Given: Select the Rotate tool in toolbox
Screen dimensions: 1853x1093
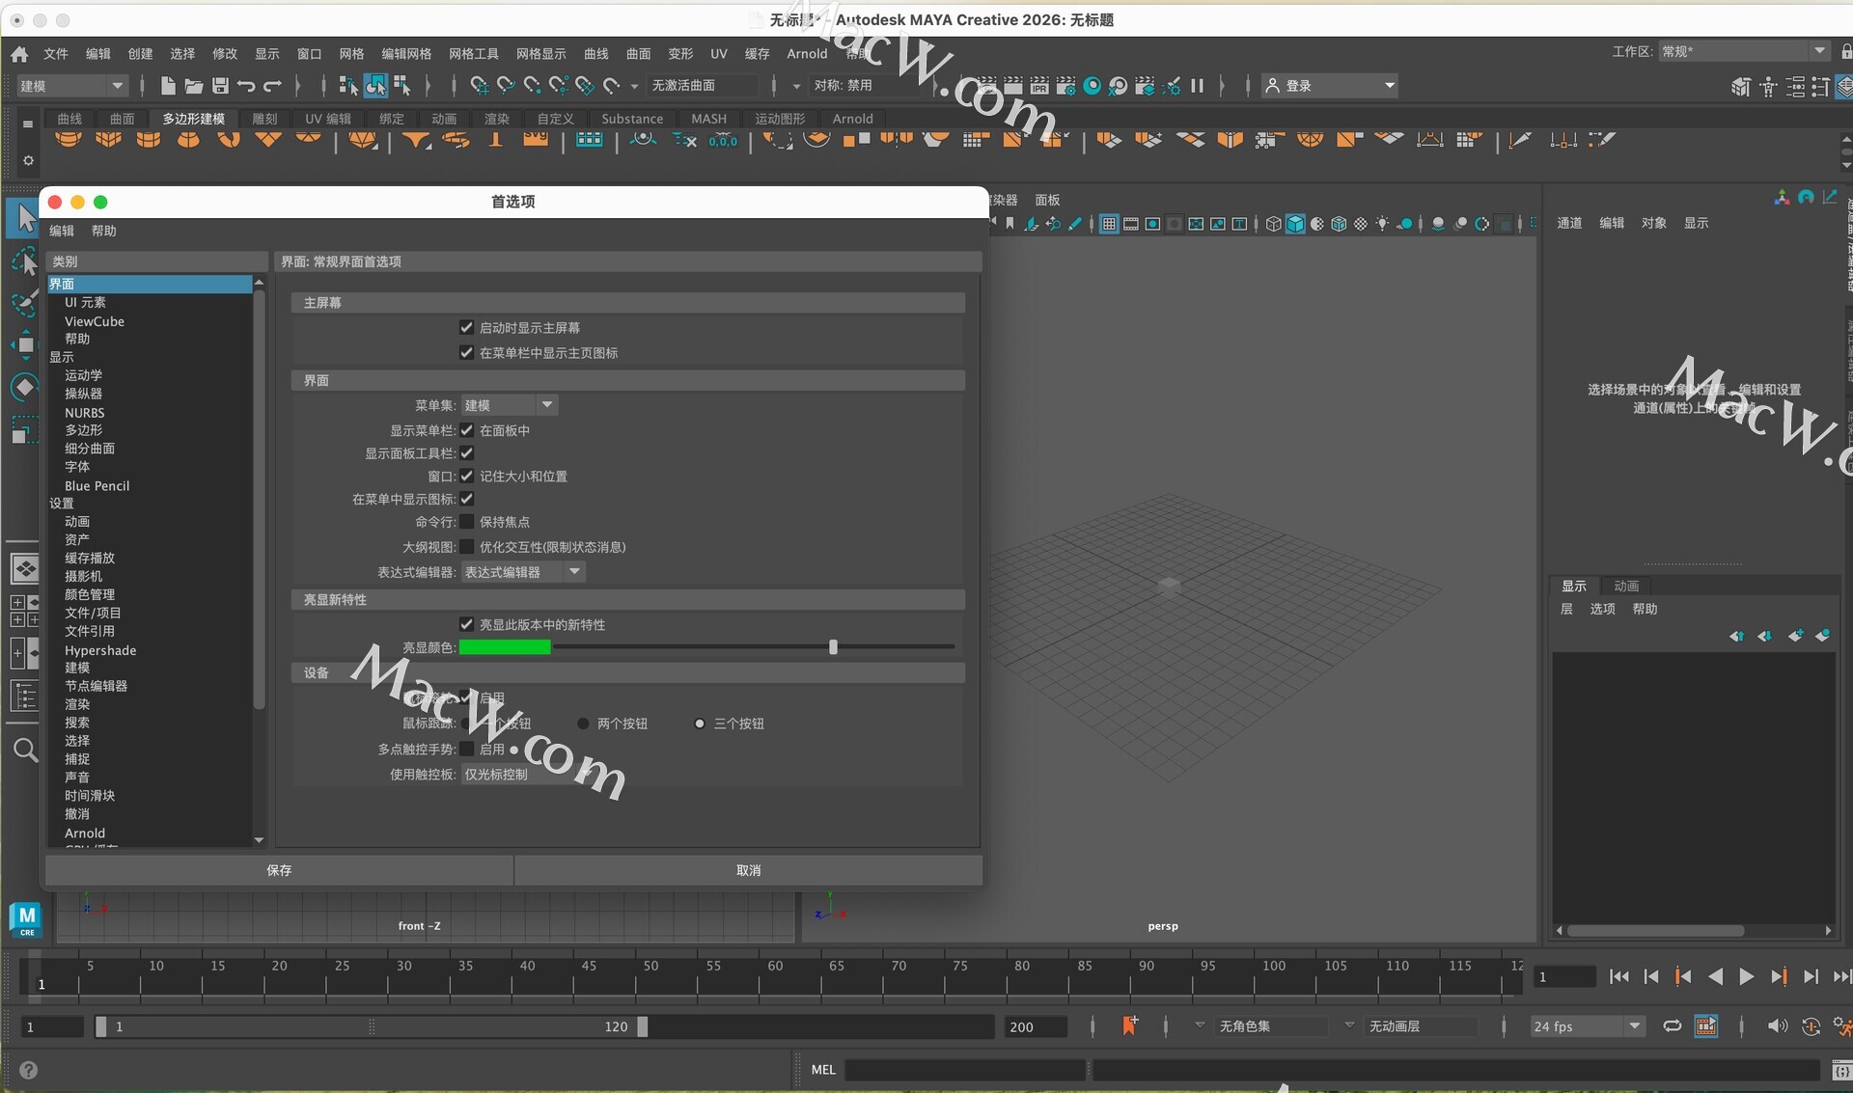Looking at the screenshot, I should (x=24, y=387).
